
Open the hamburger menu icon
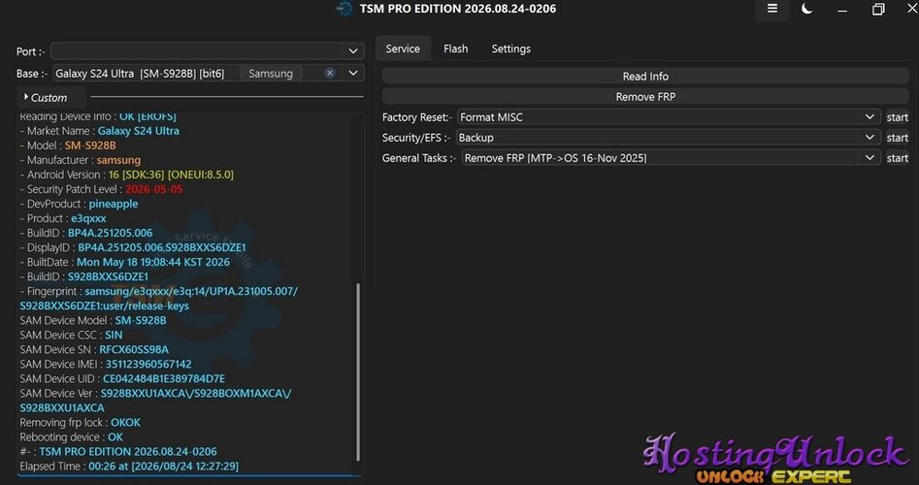(x=772, y=9)
